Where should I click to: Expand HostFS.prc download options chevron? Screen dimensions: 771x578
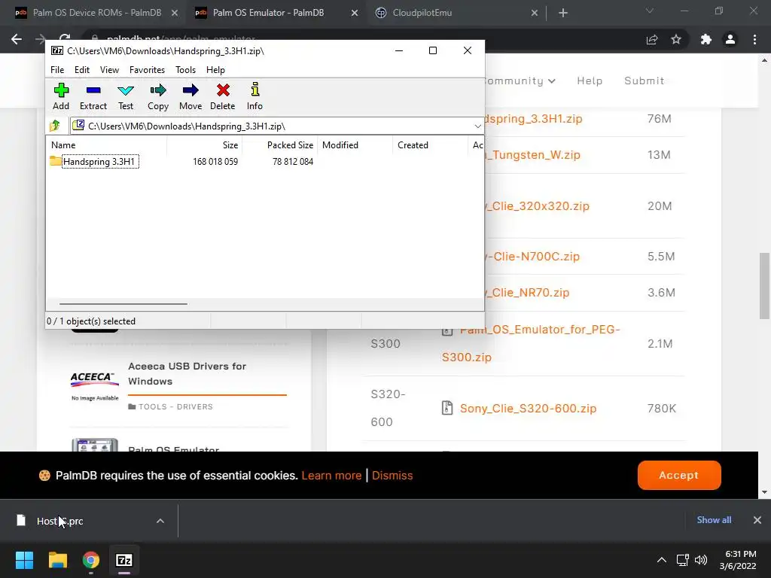[160, 521]
